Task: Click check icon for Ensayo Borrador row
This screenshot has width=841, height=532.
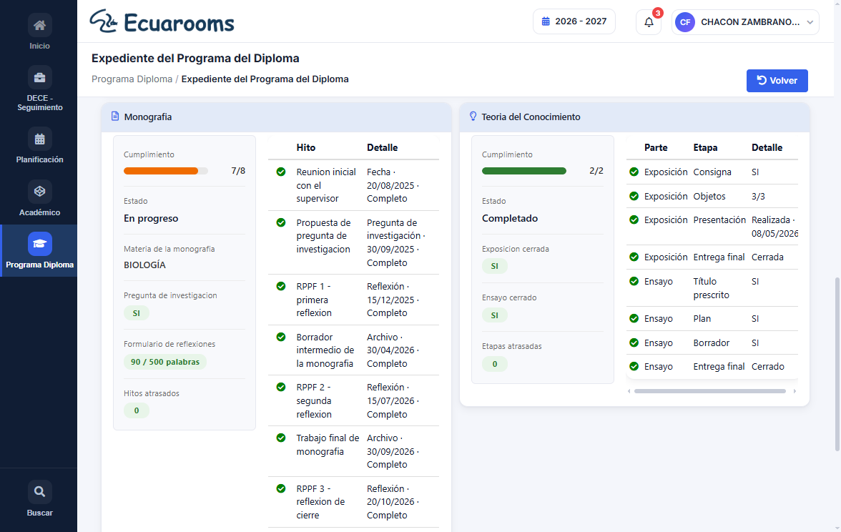Action: [x=634, y=343]
